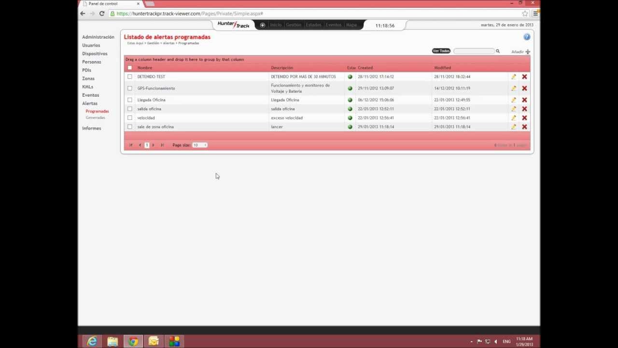Sort grid by Nombre column header
Screen dimensions: 618x348
[x=145, y=68]
